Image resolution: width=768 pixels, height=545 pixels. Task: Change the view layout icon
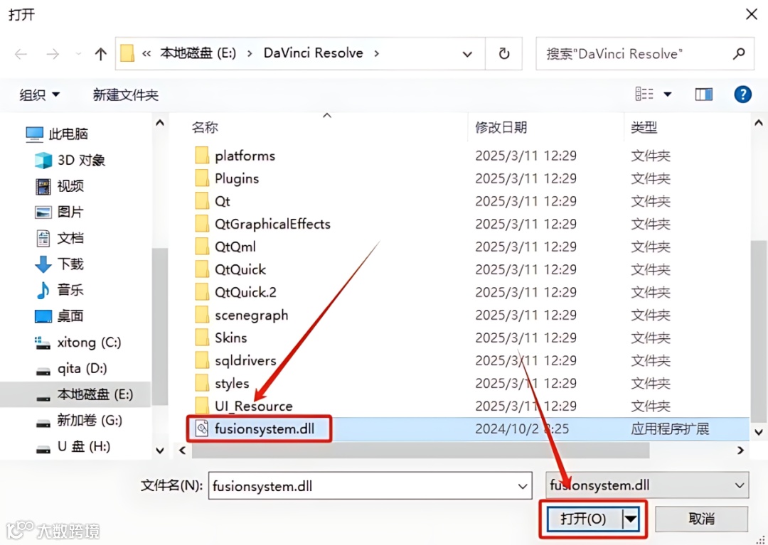click(x=644, y=94)
